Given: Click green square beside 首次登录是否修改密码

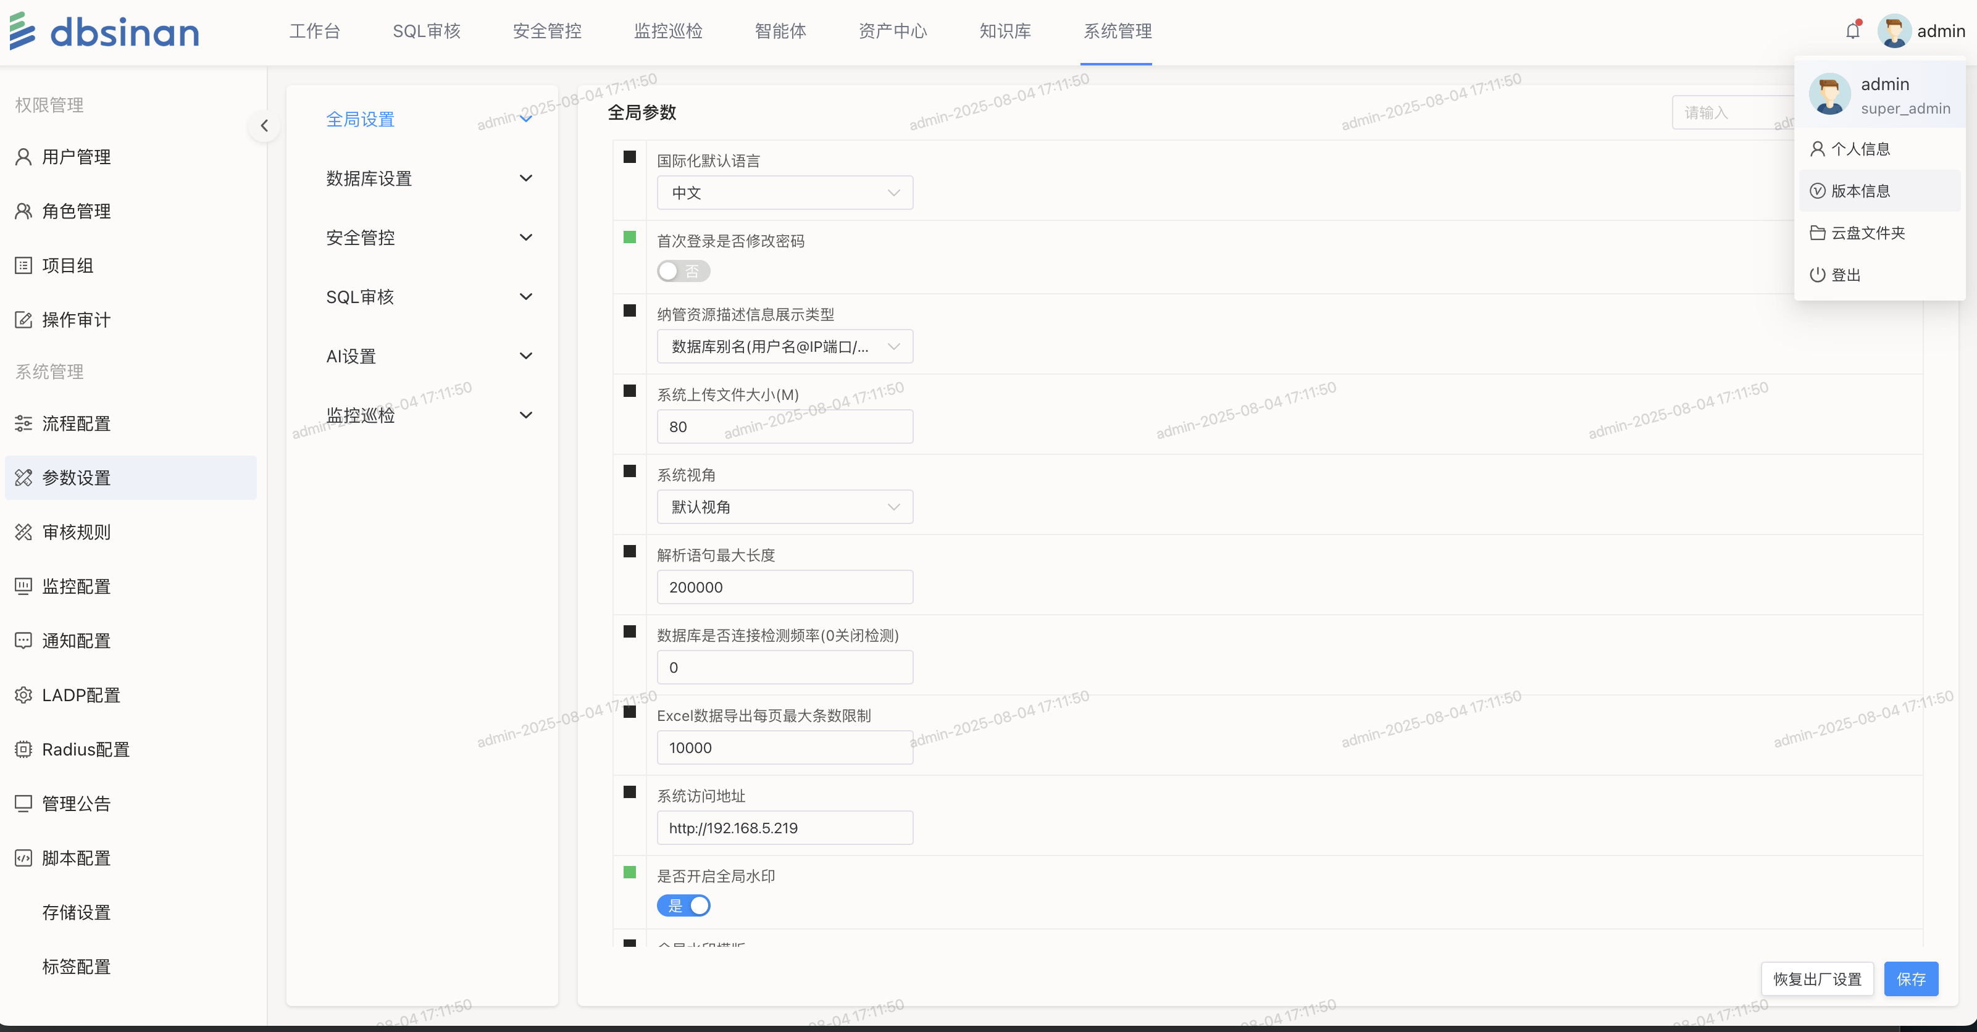Looking at the screenshot, I should click(629, 238).
